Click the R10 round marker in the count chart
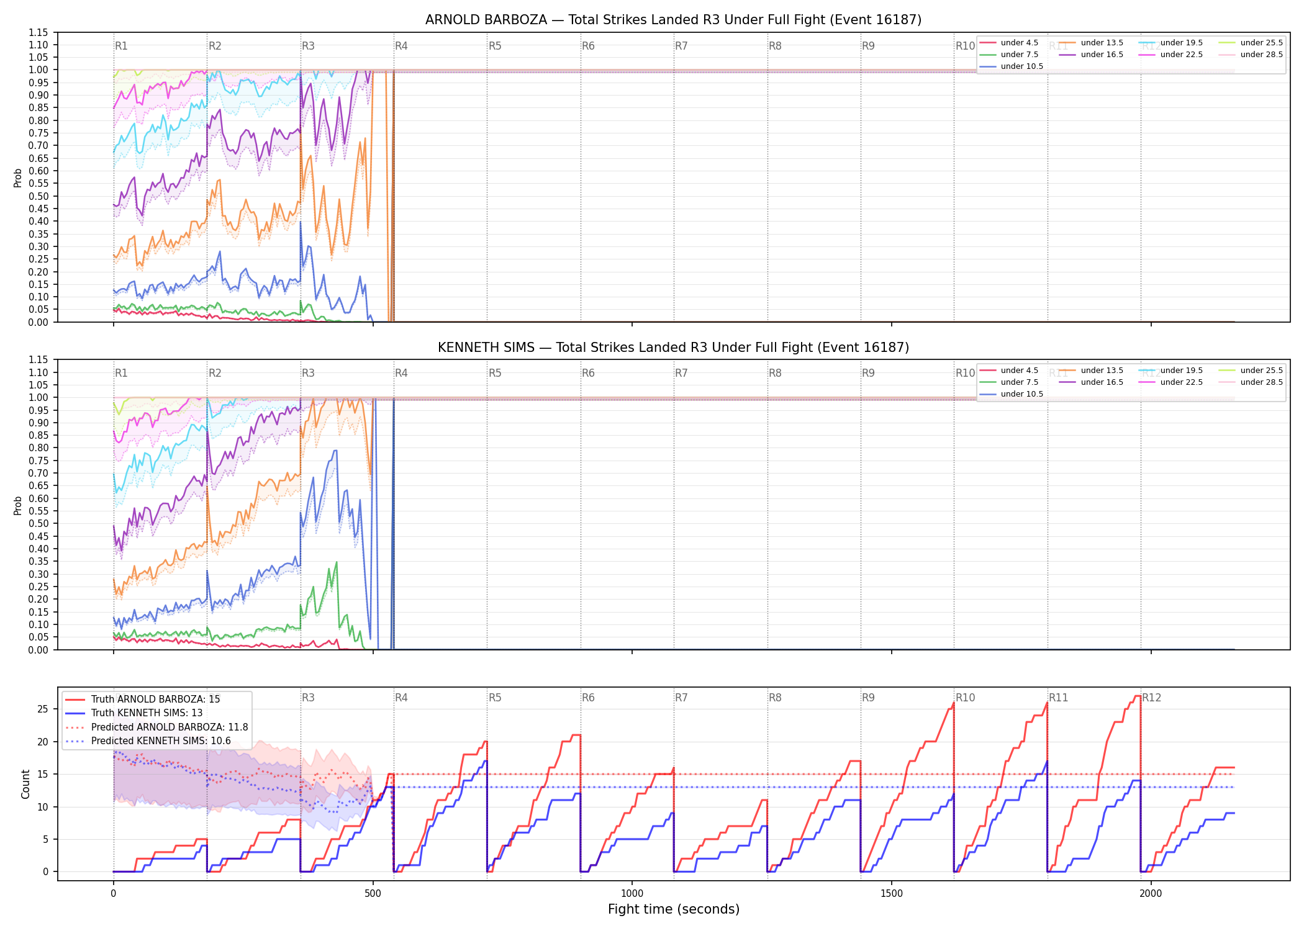The height and width of the screenshot is (931, 1304). pyautogui.click(x=965, y=698)
